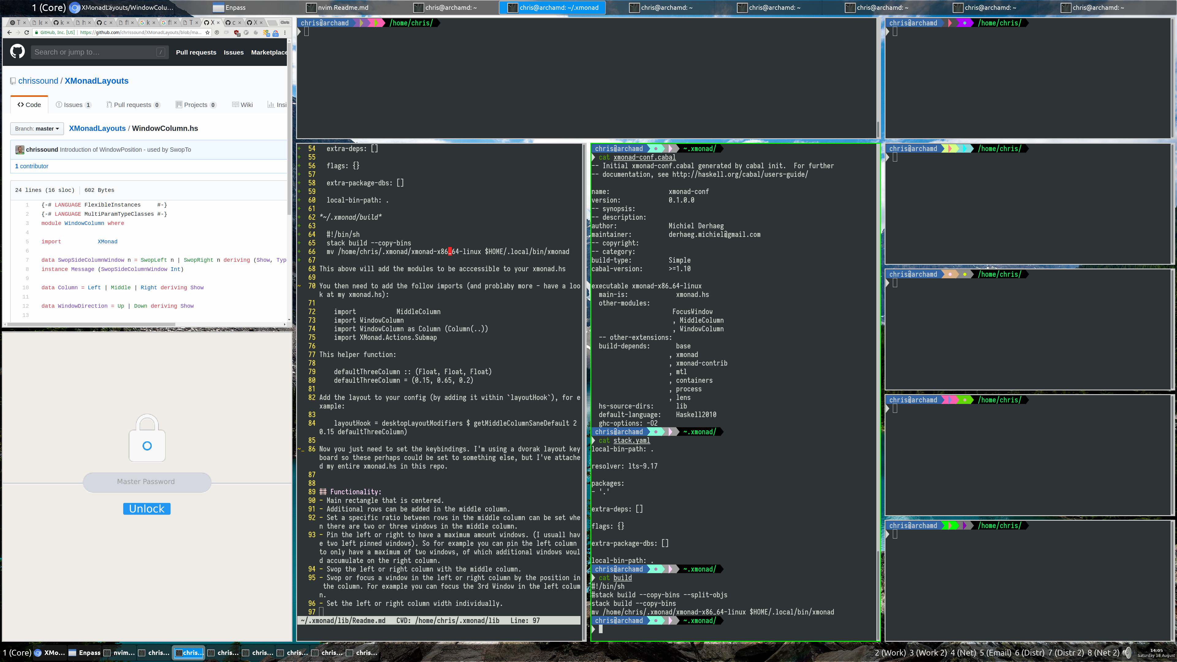The image size is (1177, 662).
Task: Select Pull requests in GitHub header
Action: [x=196, y=52]
